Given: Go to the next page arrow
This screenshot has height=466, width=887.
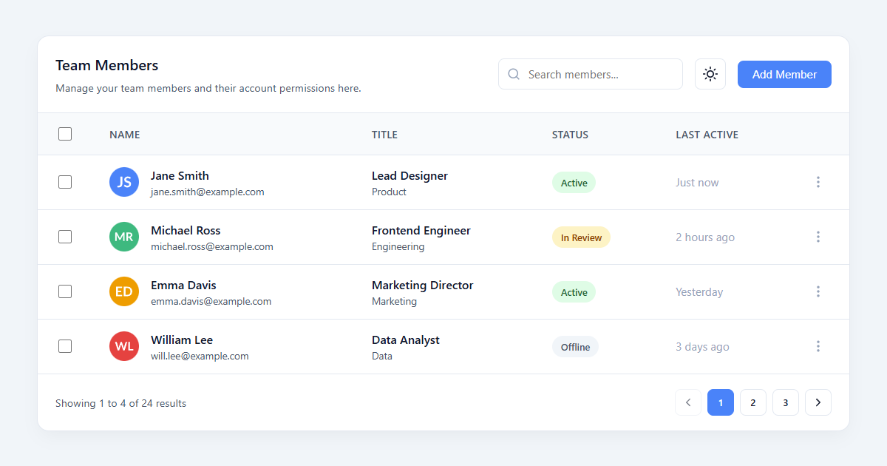Looking at the screenshot, I should click(x=818, y=402).
